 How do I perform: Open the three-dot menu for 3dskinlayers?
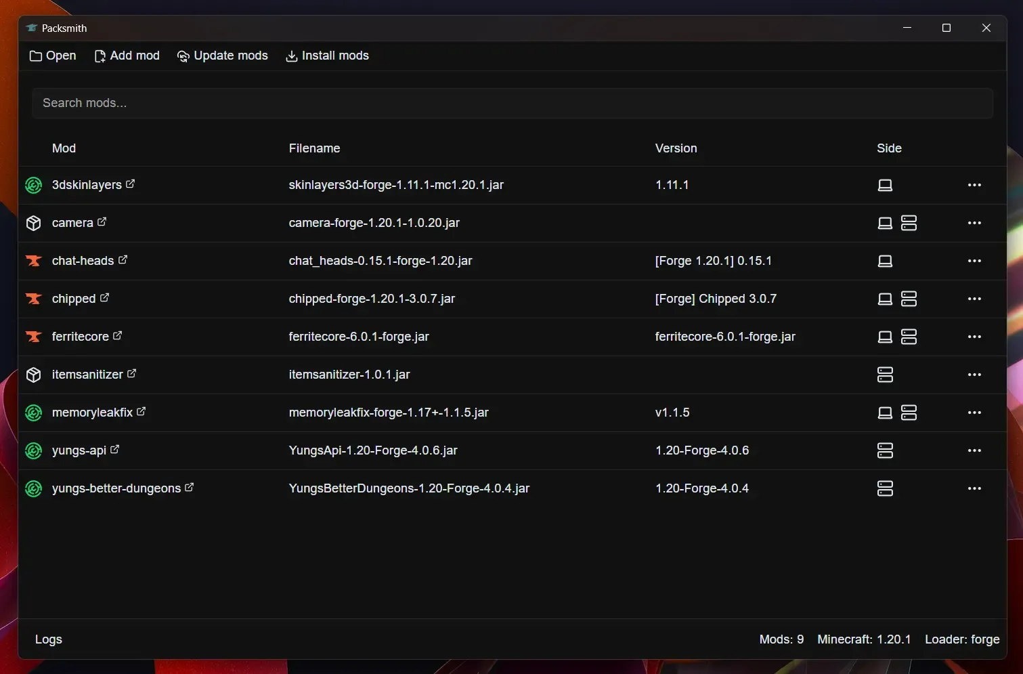[x=975, y=185]
